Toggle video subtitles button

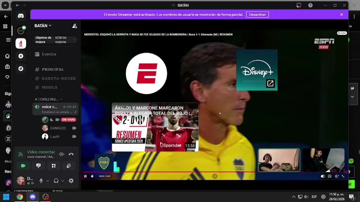(330, 176)
